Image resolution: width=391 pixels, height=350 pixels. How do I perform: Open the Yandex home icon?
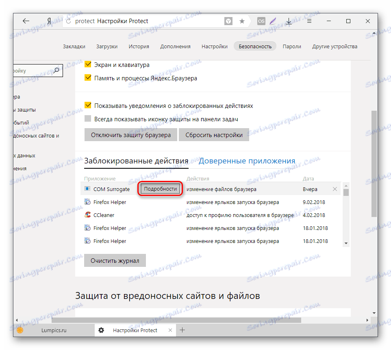coord(49,21)
